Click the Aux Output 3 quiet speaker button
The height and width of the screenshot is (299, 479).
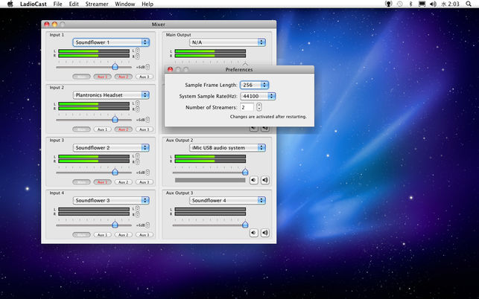point(253,233)
